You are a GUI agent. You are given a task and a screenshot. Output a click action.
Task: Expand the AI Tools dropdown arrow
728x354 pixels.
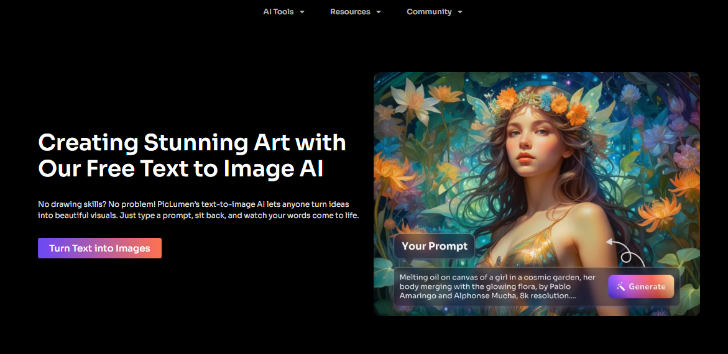[302, 12]
